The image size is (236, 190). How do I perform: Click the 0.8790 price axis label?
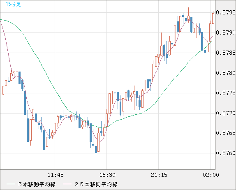click(x=226, y=32)
